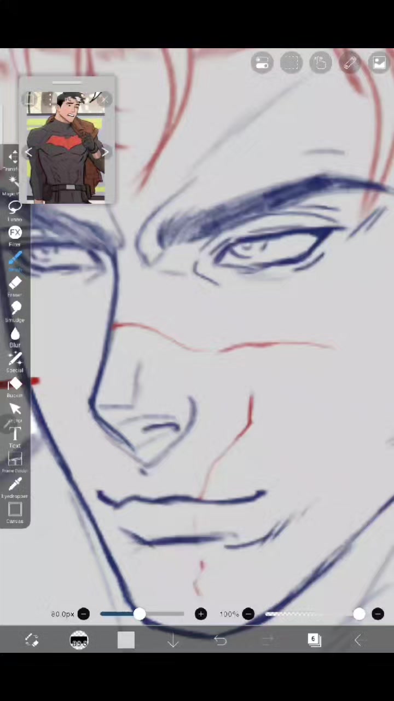The height and width of the screenshot is (701, 394).
Task: Toggle the stabilizer switch icon at top
Action: click(262, 62)
